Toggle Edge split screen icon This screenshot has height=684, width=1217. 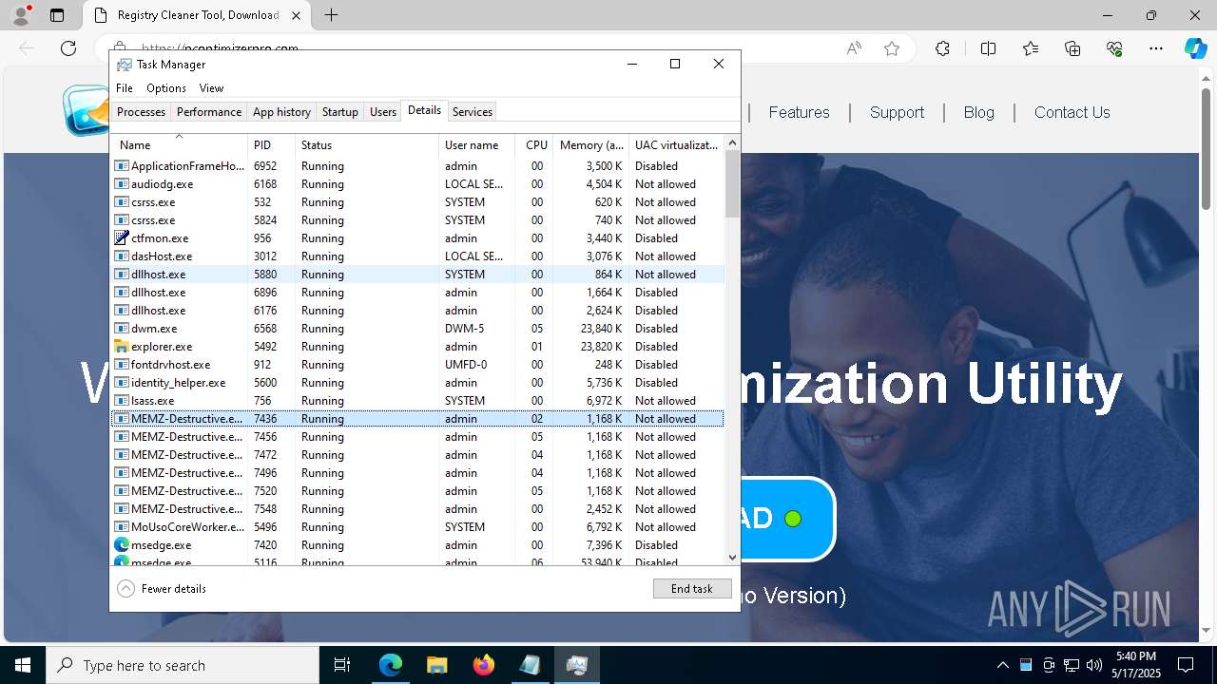(988, 48)
